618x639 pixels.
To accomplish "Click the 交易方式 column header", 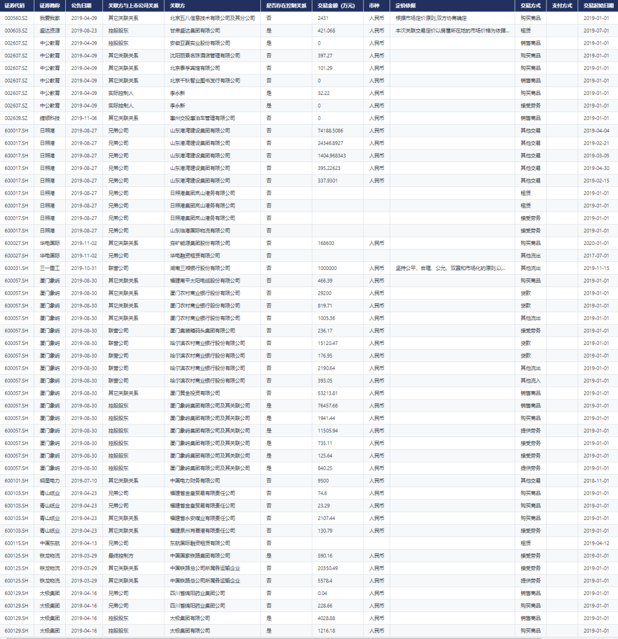I will [x=531, y=6].
